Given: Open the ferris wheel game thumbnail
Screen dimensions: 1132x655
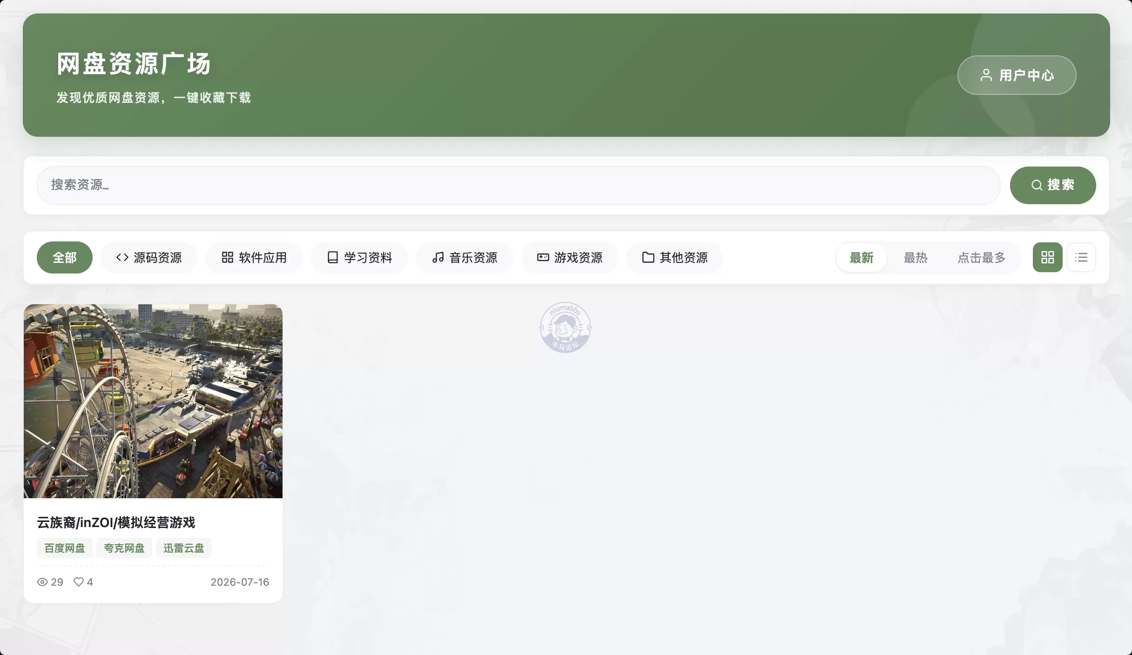Looking at the screenshot, I should pyautogui.click(x=153, y=401).
